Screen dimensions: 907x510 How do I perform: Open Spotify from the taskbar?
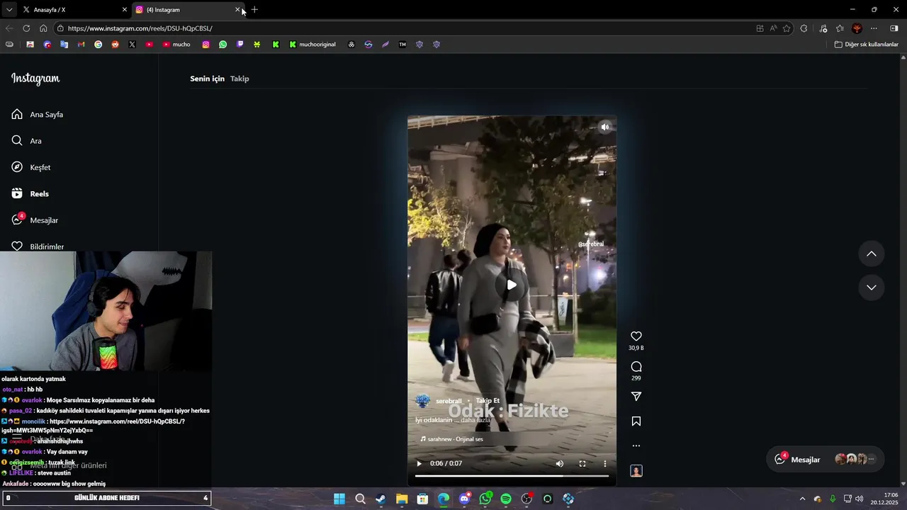point(506,499)
